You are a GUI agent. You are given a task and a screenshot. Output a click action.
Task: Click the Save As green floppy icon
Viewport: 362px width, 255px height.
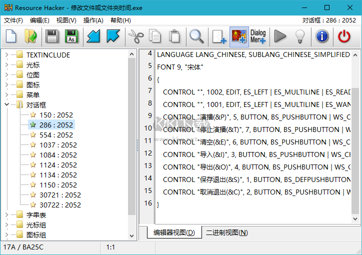pos(71,36)
